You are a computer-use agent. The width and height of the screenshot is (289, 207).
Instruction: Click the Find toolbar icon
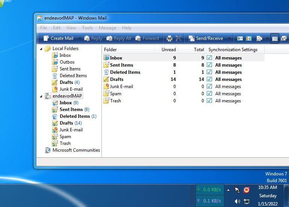pos(259,38)
